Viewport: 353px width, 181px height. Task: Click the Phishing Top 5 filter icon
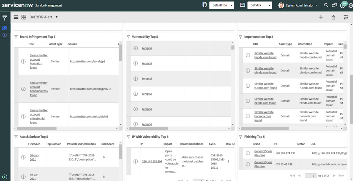coord(241,137)
